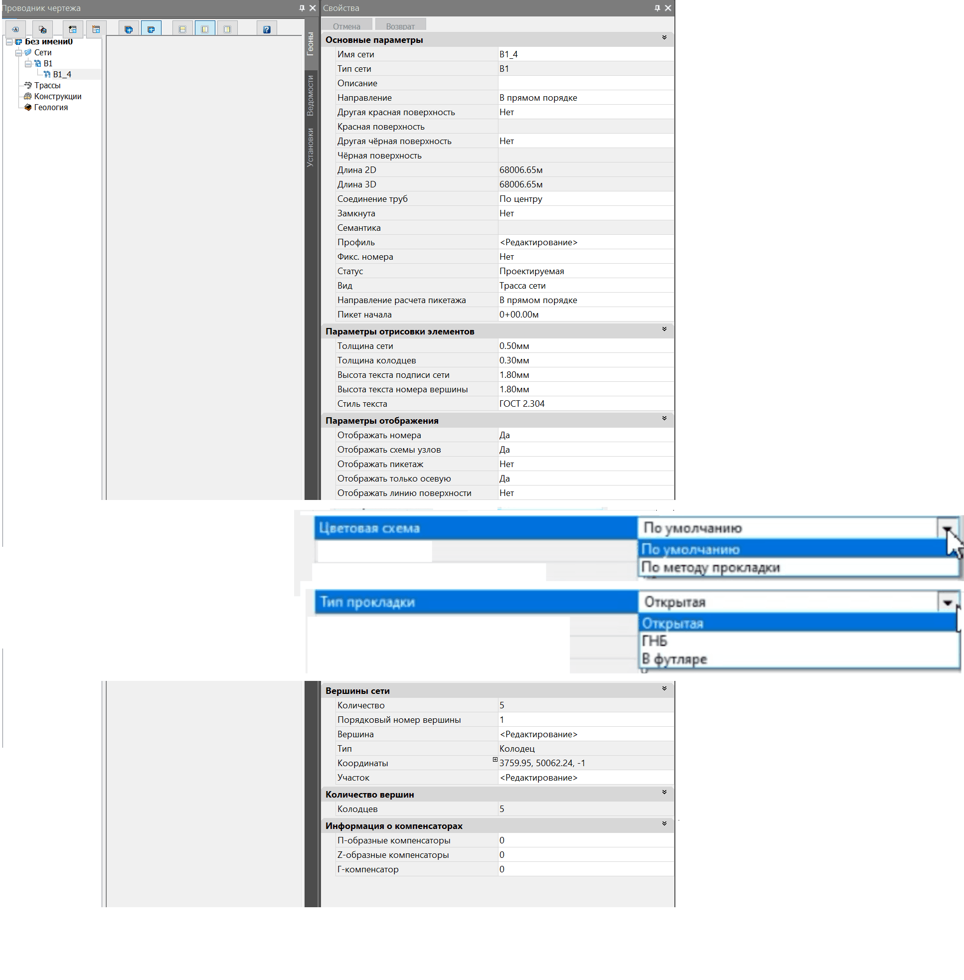Edit the Имя сети value B1_4

pyautogui.click(x=585, y=54)
